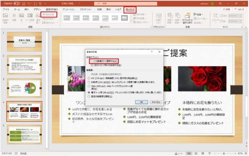Select the Web (150 ppi) resolution option
Image resolution: width=249 pixels, height=156 pixels.
(x=89, y=86)
